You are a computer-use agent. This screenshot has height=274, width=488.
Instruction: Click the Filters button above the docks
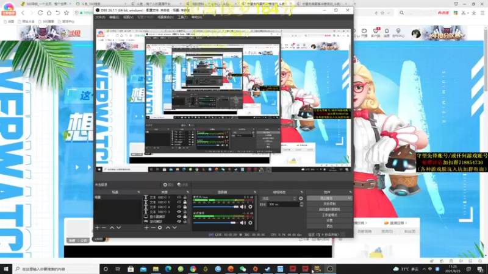pos(182,184)
